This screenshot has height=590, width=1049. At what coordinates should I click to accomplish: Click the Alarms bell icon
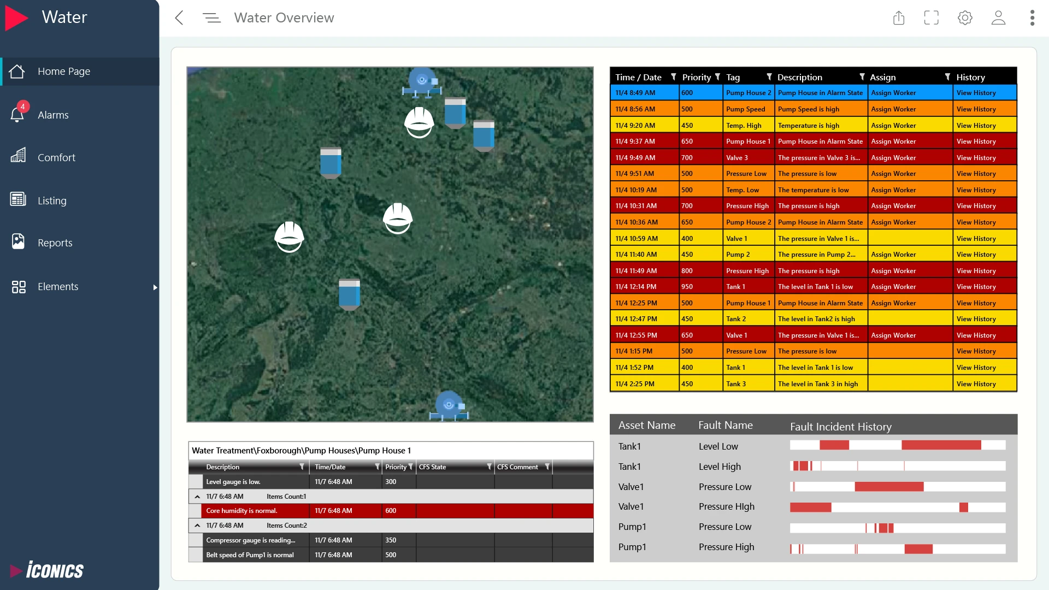(x=17, y=114)
